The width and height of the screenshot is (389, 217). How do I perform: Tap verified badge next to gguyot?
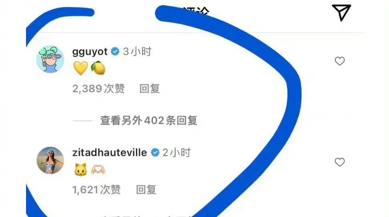[115, 52]
